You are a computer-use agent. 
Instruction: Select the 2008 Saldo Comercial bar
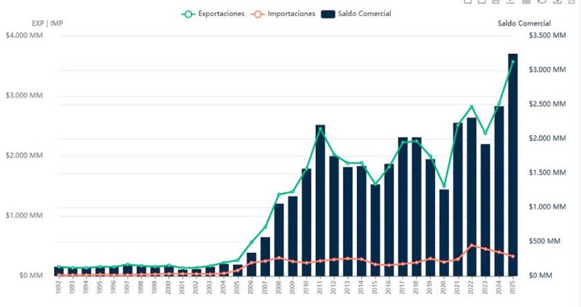coord(279,240)
